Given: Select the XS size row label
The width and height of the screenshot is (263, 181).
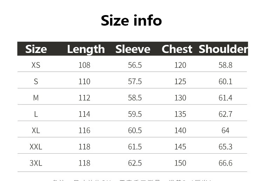Looking at the screenshot, I should click(36, 65).
